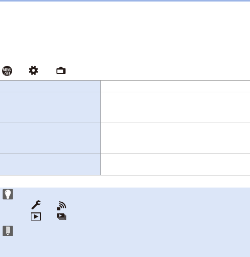The width and height of the screenshot is (250, 257).
Task: Click the stacked-images slideshow playback icon
Action: pyautogui.click(x=61, y=216)
